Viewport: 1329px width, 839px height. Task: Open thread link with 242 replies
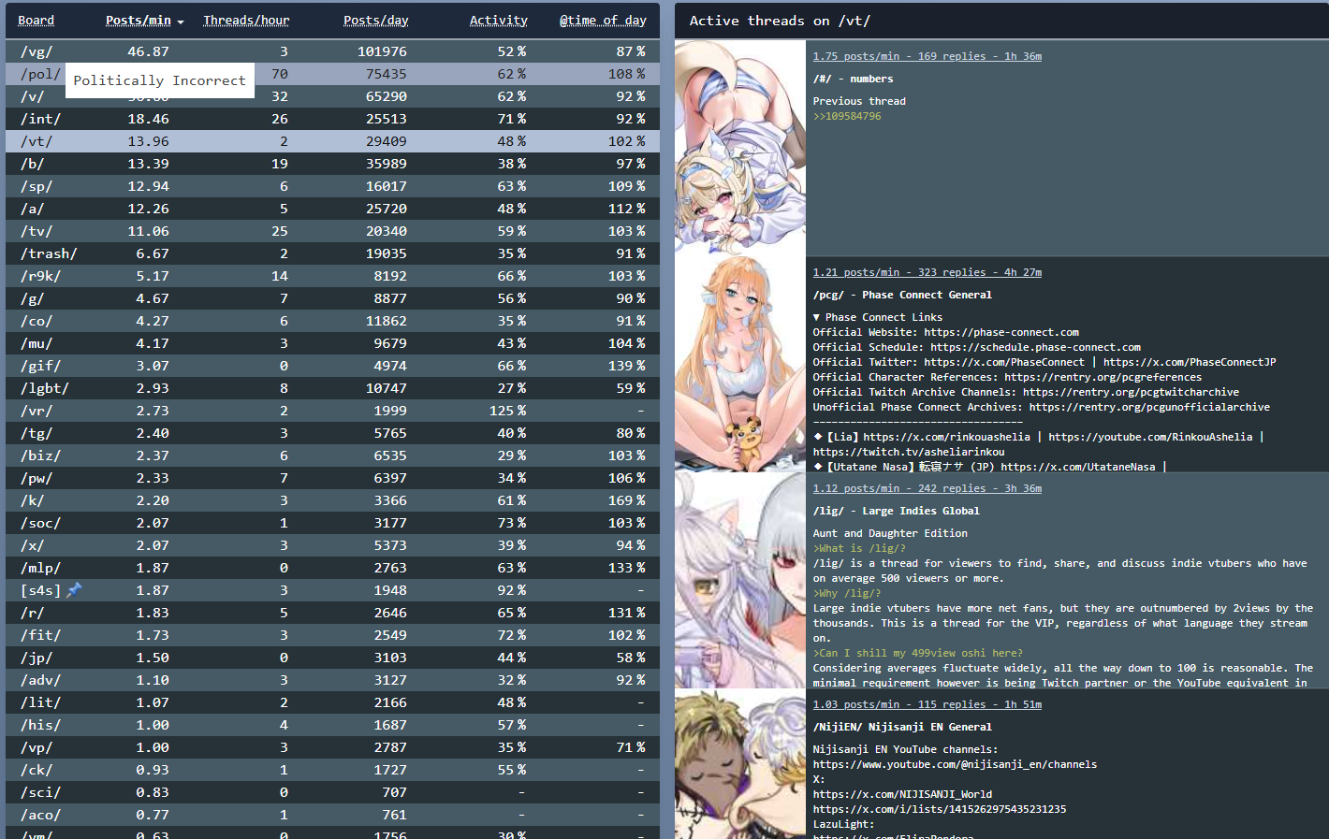(927, 488)
